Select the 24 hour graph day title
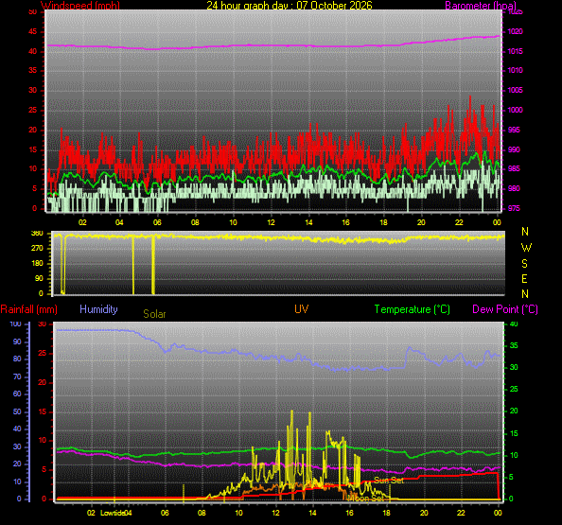Viewport: 562px width, 525px height. point(290,6)
